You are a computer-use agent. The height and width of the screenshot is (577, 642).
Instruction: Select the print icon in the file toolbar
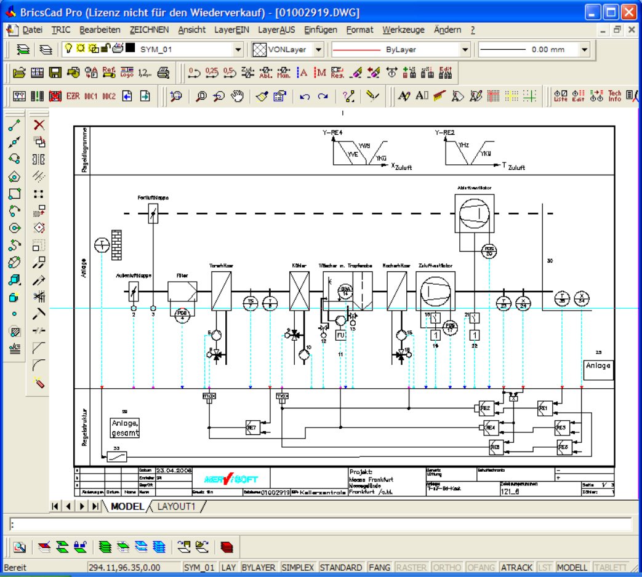tap(162, 74)
